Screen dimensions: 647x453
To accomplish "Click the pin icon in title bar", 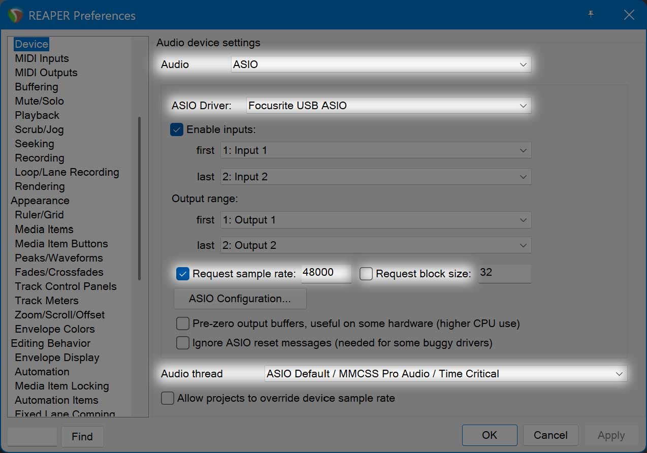I will pos(591,15).
